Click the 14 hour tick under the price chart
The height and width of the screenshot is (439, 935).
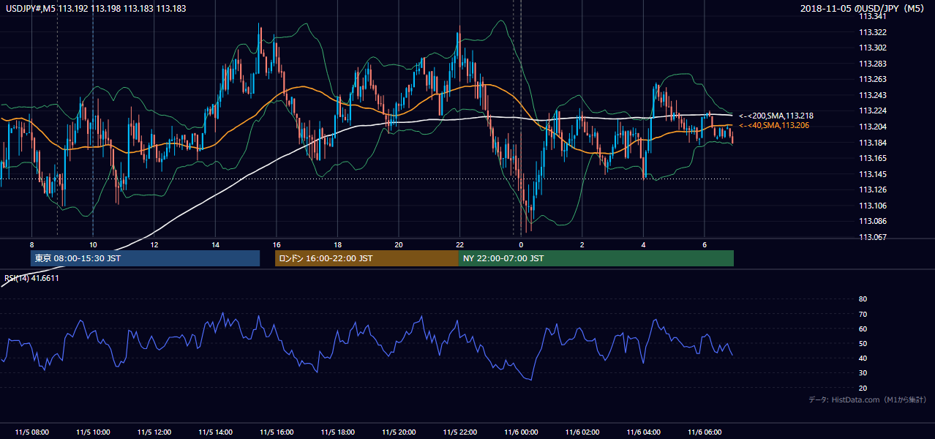click(x=215, y=244)
